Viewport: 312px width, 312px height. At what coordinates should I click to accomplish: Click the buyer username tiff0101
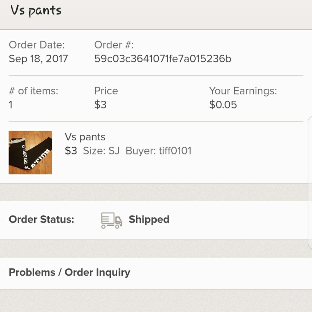coord(175,151)
